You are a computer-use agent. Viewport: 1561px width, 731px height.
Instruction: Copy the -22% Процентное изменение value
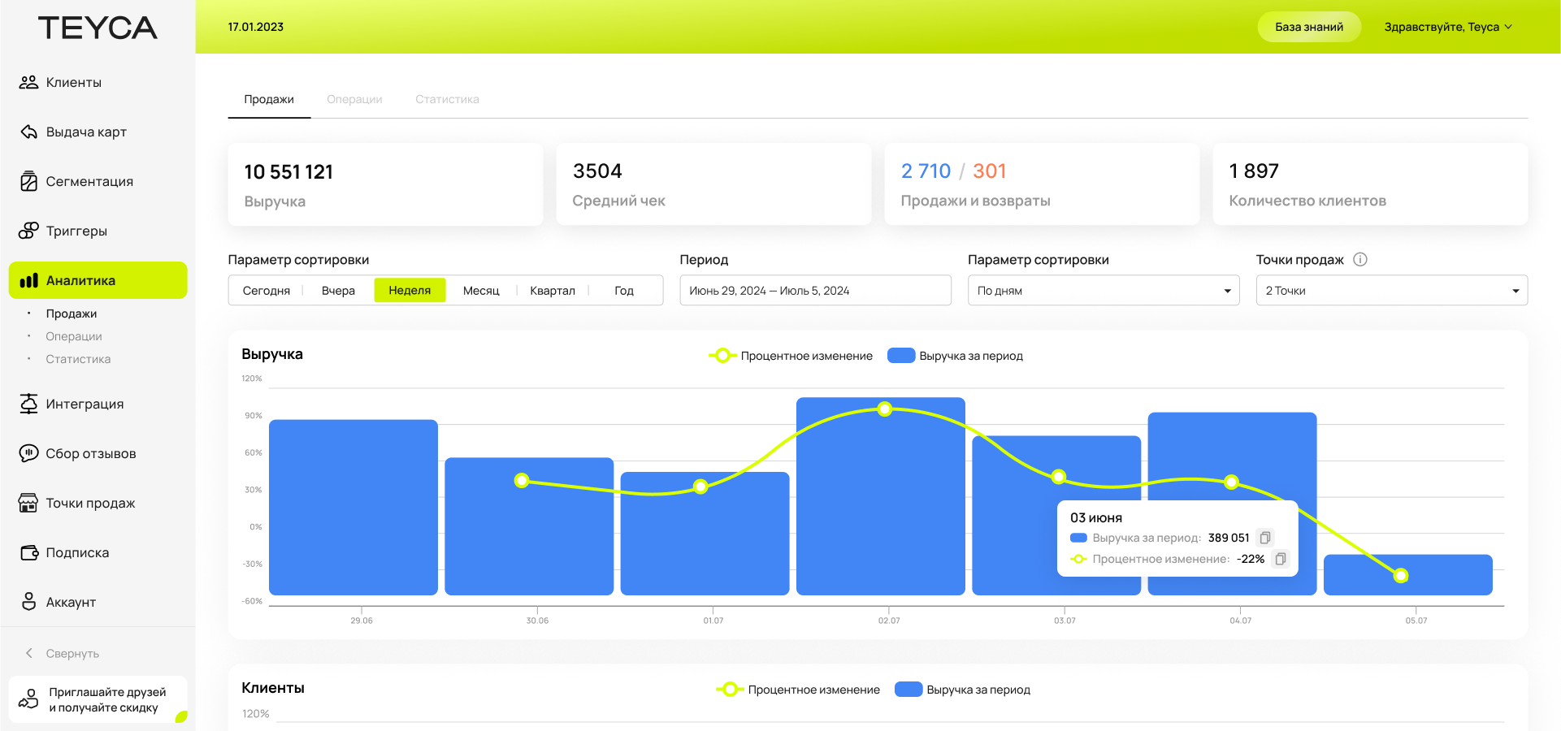pyautogui.click(x=1281, y=559)
